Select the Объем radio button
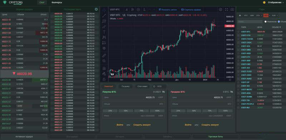The height and width of the screenshot is (140, 286). coord(279,22)
